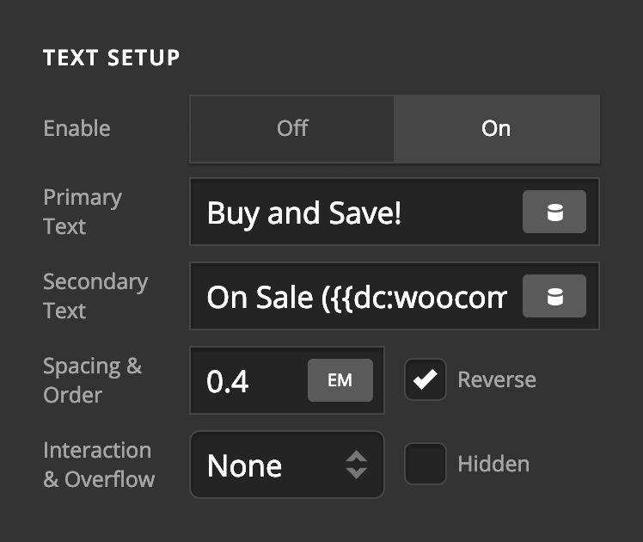Click the Secondary Text field 'On Sale'
Screen dimensions: 643x542
coord(357,297)
